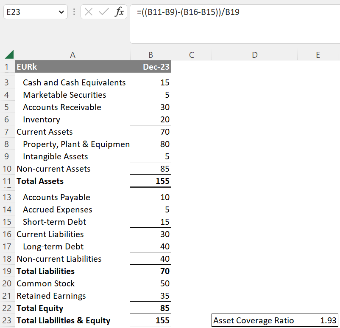This screenshot has height=328, width=340.
Task: Click the Accounts Receivable label cell
Action: (72, 107)
